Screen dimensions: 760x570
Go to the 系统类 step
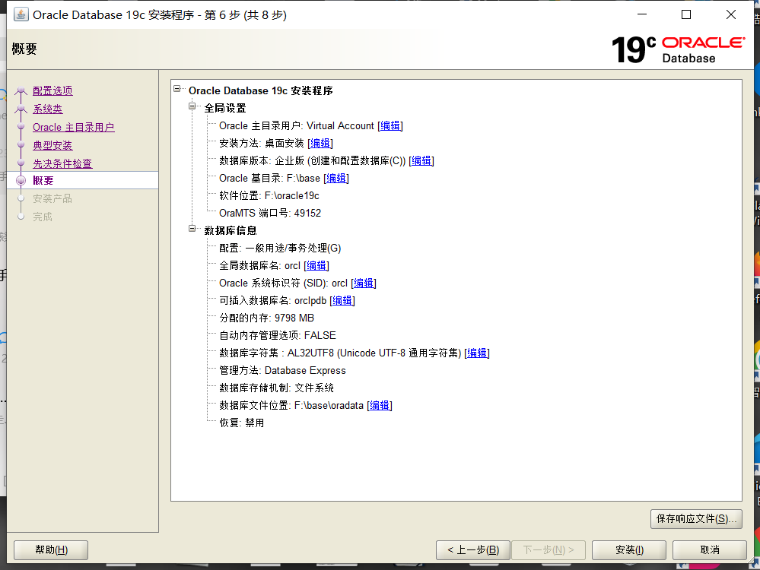point(47,109)
